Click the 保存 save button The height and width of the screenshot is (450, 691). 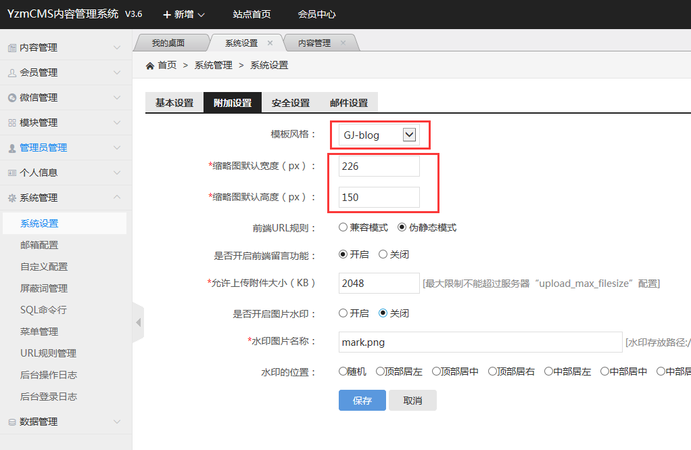click(x=362, y=400)
